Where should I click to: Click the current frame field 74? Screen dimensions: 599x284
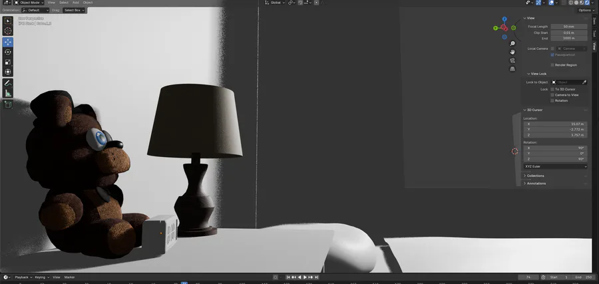pos(528,277)
